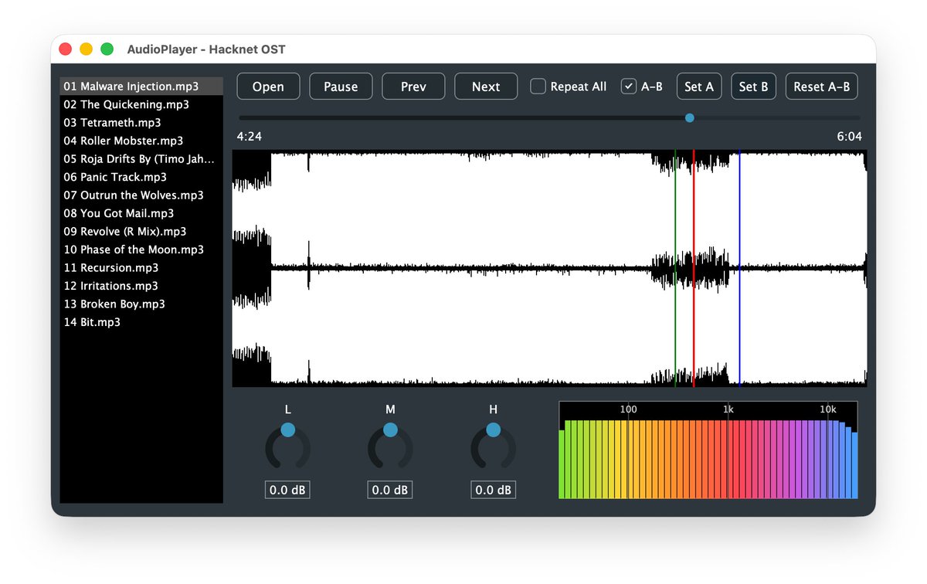The image size is (927, 584).
Task: Click the blue B marker in waveform
Action: tap(739, 268)
